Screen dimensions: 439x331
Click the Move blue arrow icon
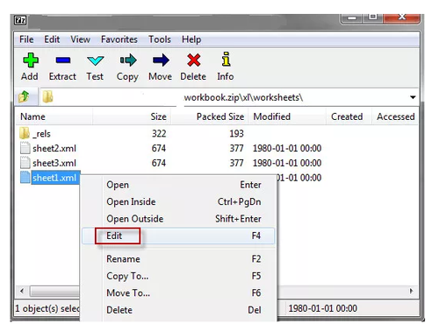161,60
